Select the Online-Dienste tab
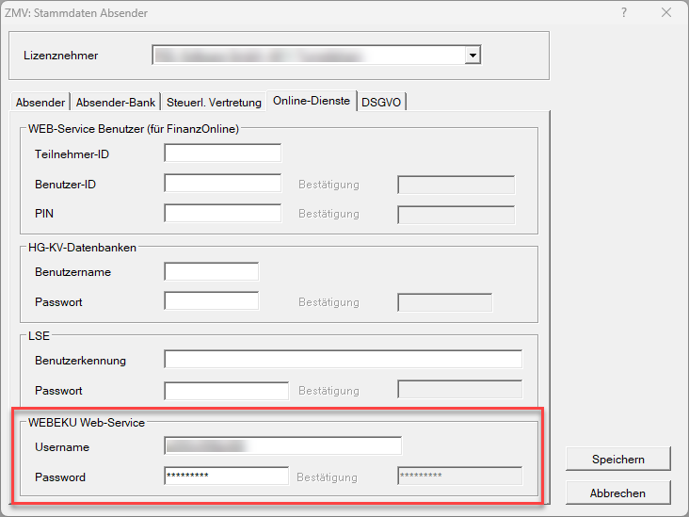Viewport: 689px width, 517px height. (312, 101)
